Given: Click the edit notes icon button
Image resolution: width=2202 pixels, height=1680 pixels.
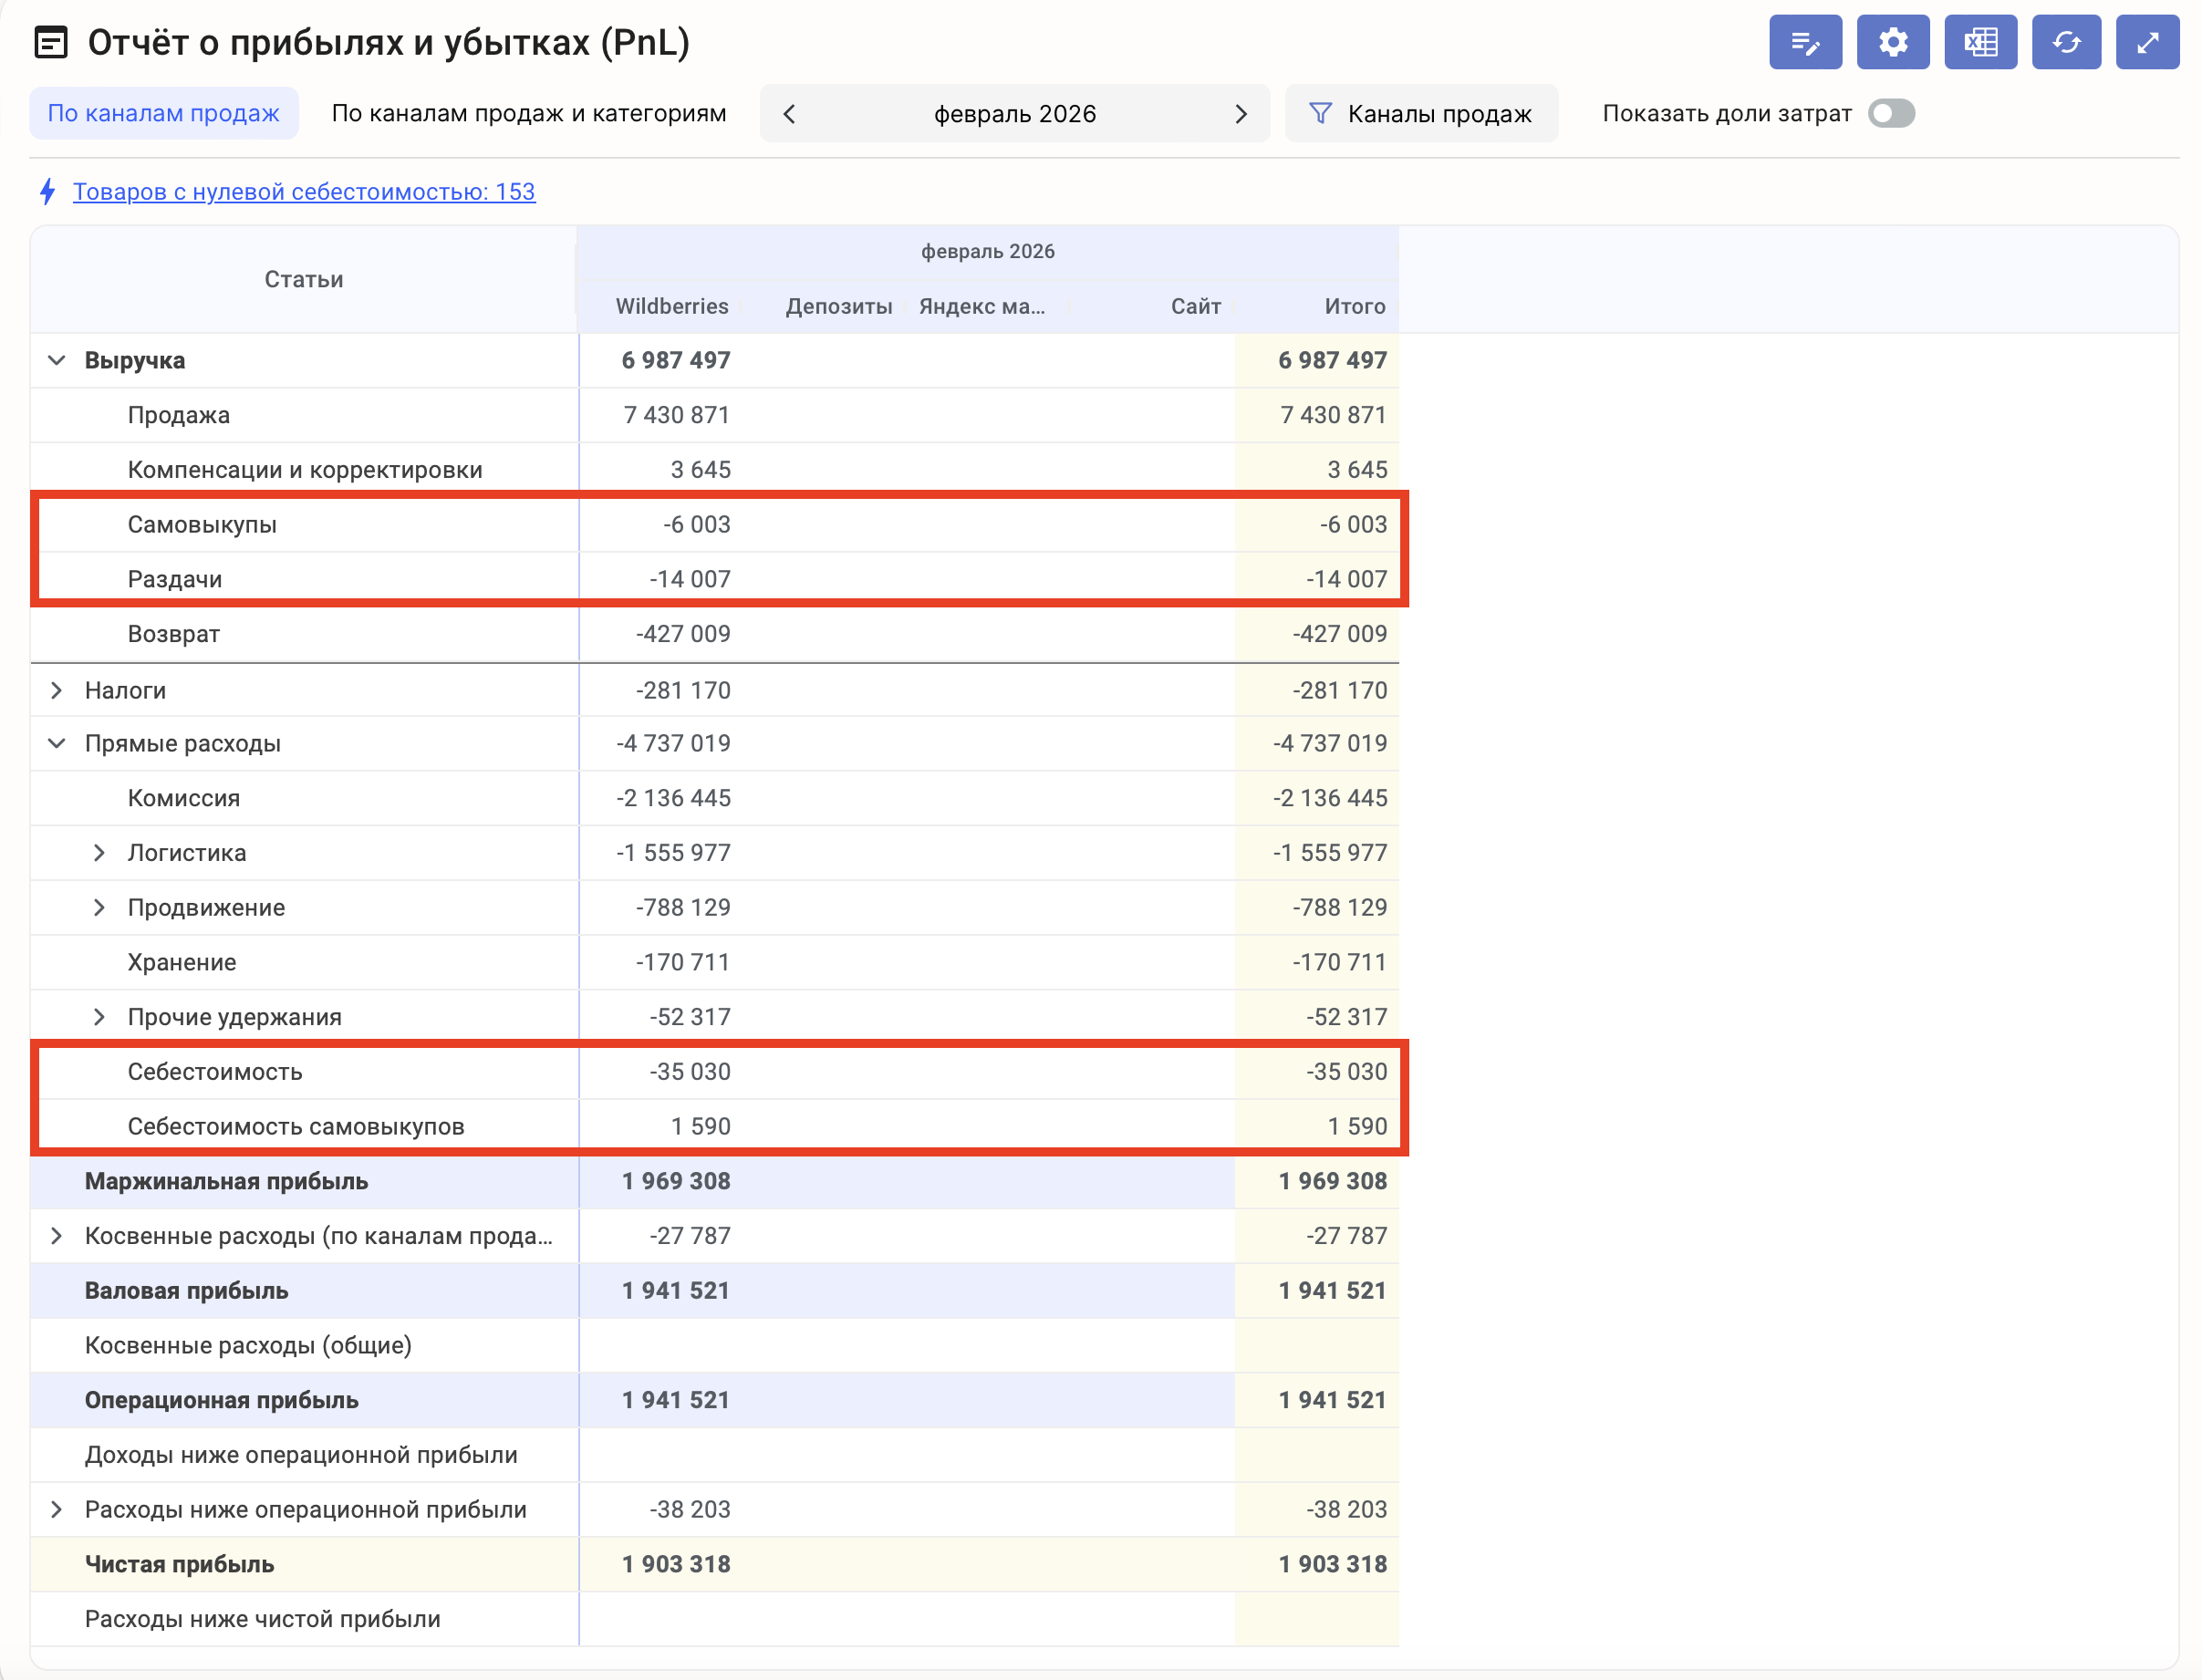Looking at the screenshot, I should pyautogui.click(x=1804, y=42).
